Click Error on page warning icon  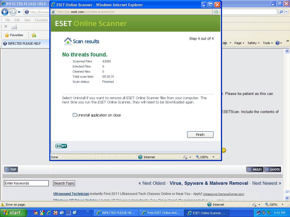3,205
